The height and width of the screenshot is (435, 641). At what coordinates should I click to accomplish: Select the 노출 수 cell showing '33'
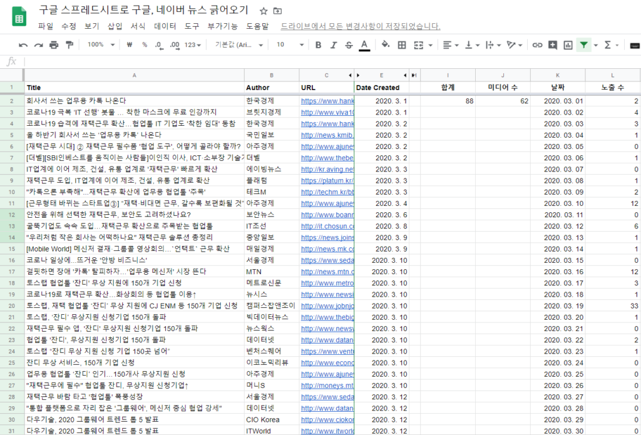(x=613, y=306)
